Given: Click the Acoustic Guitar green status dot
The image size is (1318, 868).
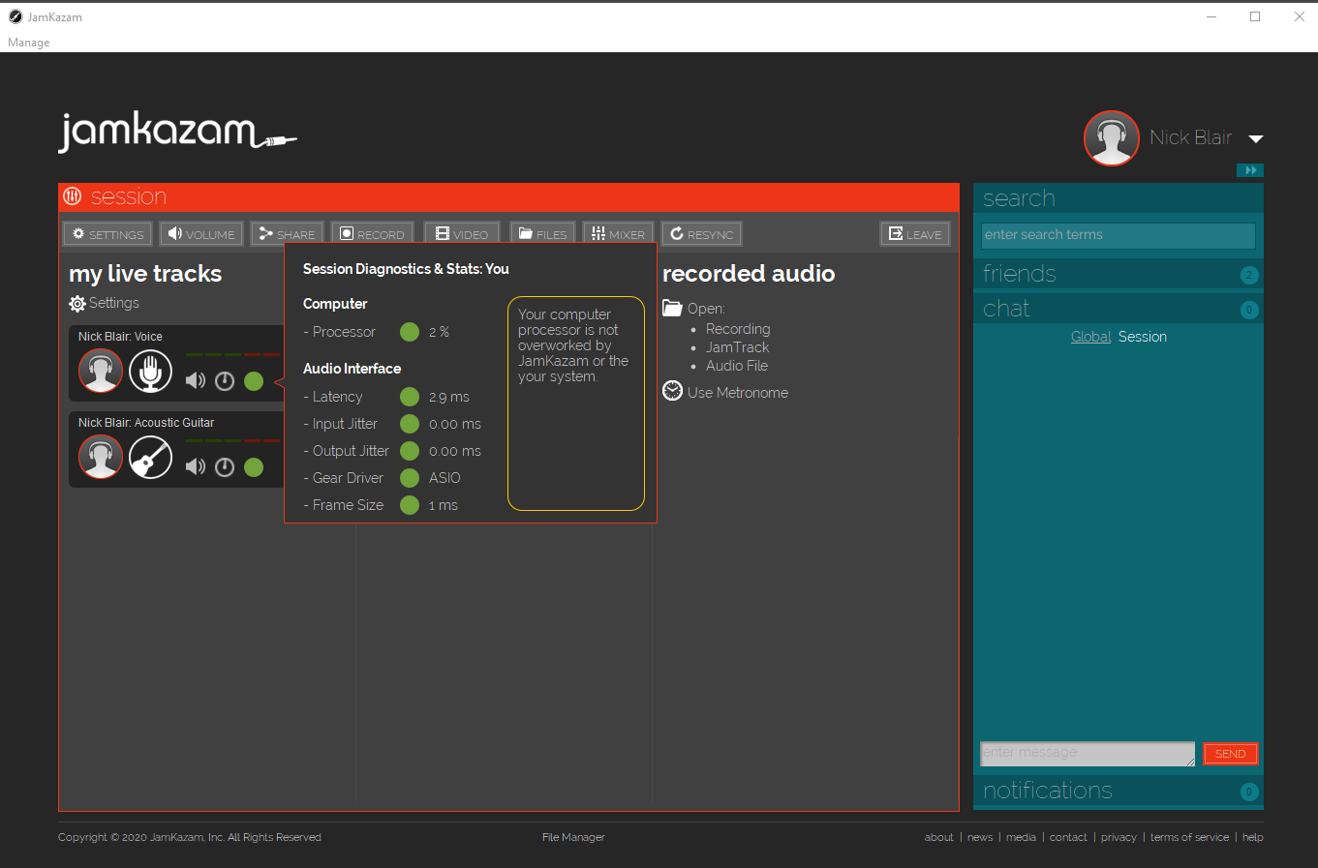Looking at the screenshot, I should click(x=254, y=467).
